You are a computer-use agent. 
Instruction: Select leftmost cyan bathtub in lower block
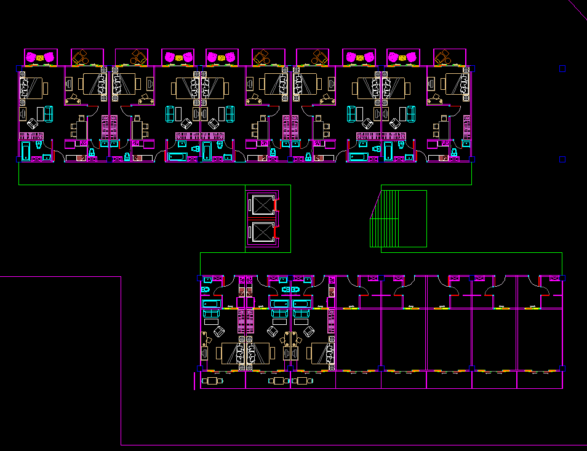tap(212, 304)
